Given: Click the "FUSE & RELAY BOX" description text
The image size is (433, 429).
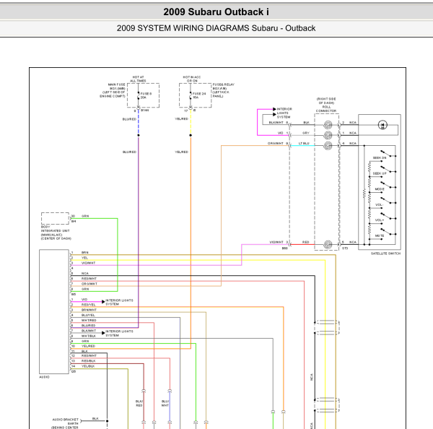Looking at the screenshot, I should tap(224, 90).
